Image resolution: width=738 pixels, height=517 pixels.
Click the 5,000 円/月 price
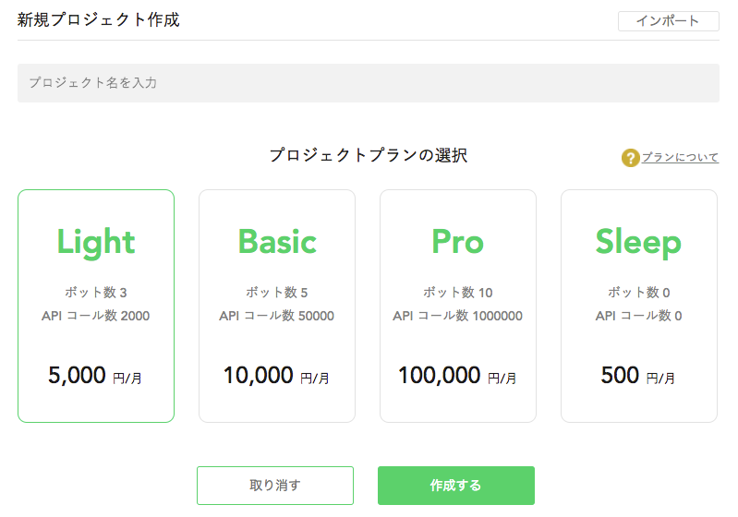point(96,376)
